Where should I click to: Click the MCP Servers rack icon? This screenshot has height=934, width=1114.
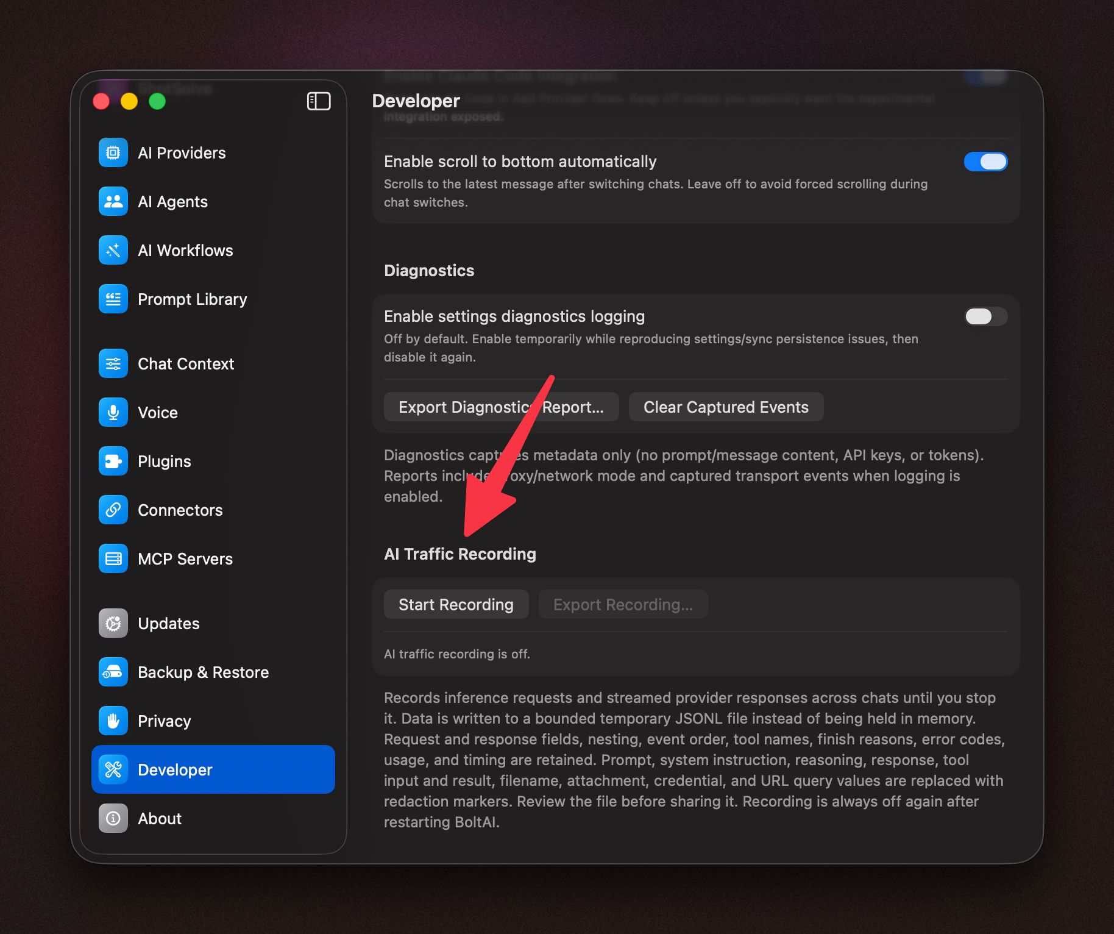click(113, 558)
